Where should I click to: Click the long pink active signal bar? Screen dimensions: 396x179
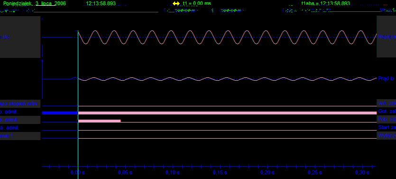click(x=228, y=113)
